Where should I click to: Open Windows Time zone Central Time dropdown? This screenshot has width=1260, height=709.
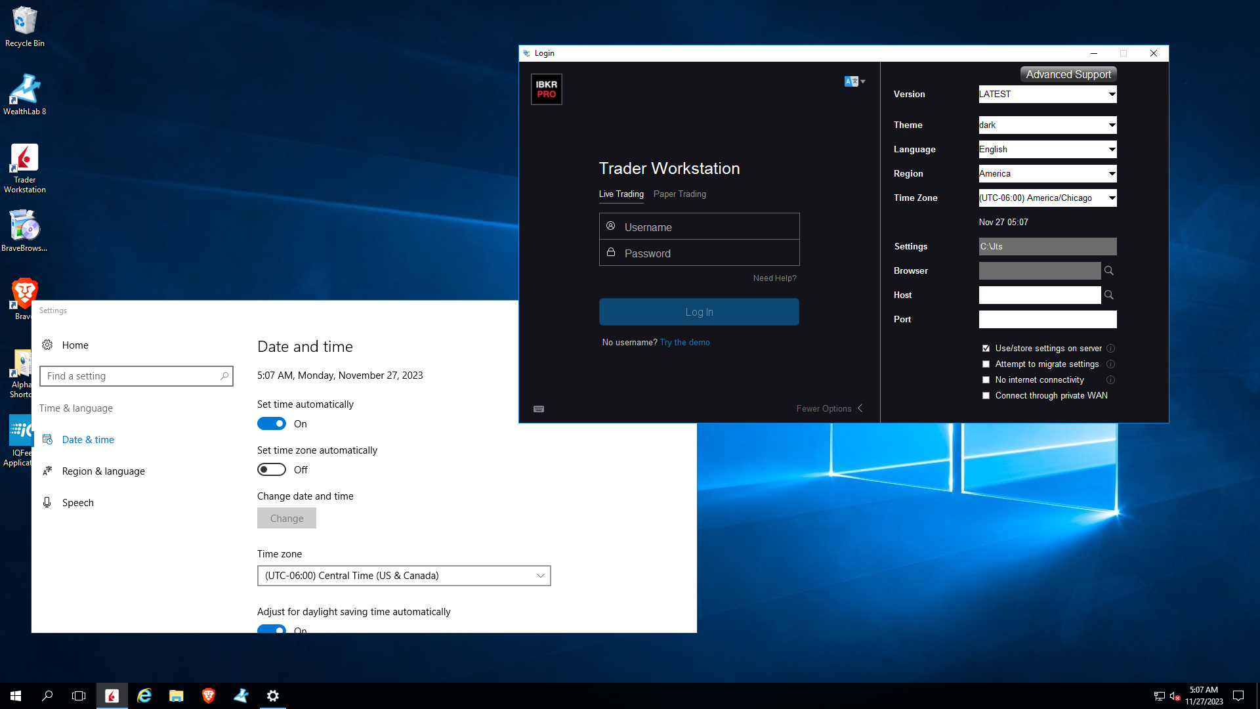pyautogui.click(x=404, y=576)
